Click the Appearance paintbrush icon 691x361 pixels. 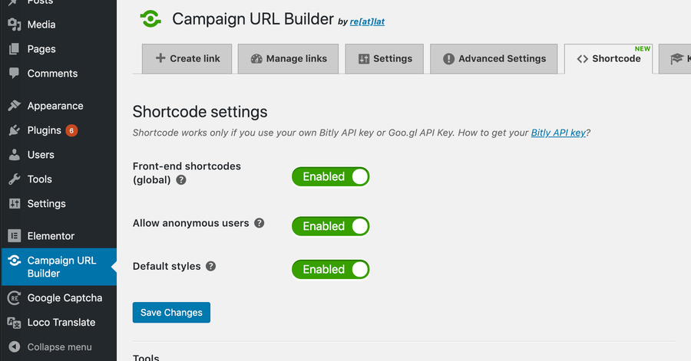point(14,106)
